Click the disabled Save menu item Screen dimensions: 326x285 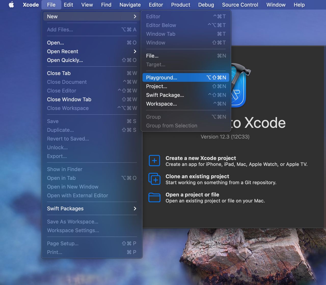pyautogui.click(x=92, y=121)
